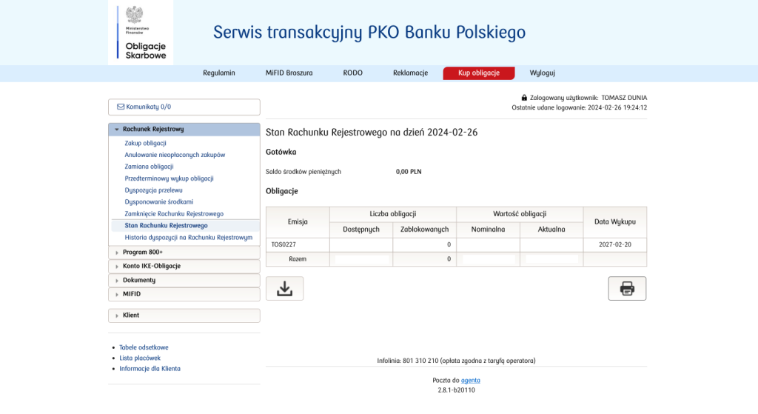Open MiFID Broszura menu item
Screen dimensions: 758x414
[x=289, y=73]
